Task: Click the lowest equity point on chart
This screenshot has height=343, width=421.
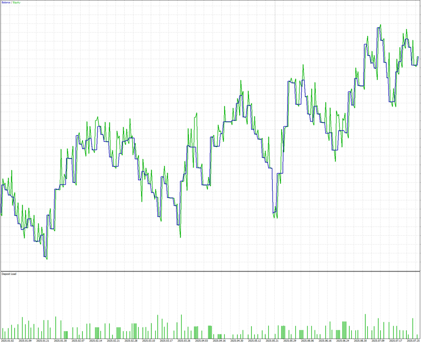Action: [x=47, y=259]
